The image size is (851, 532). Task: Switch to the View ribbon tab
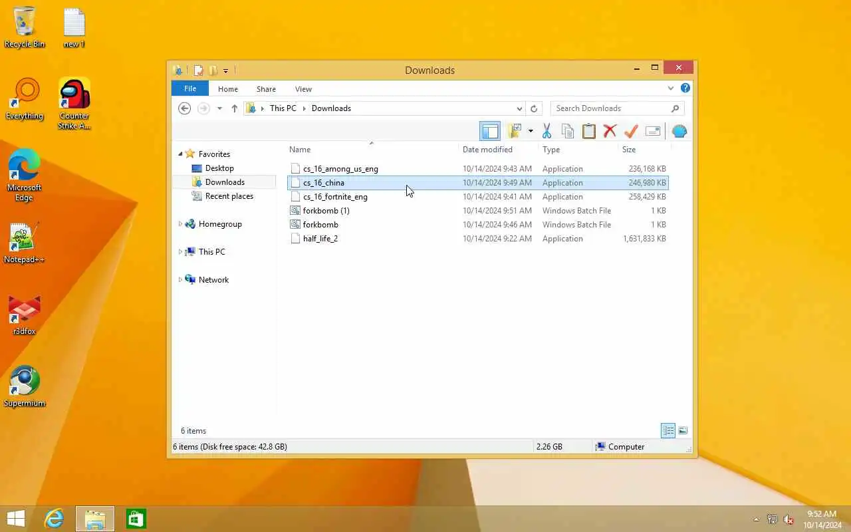(x=303, y=88)
